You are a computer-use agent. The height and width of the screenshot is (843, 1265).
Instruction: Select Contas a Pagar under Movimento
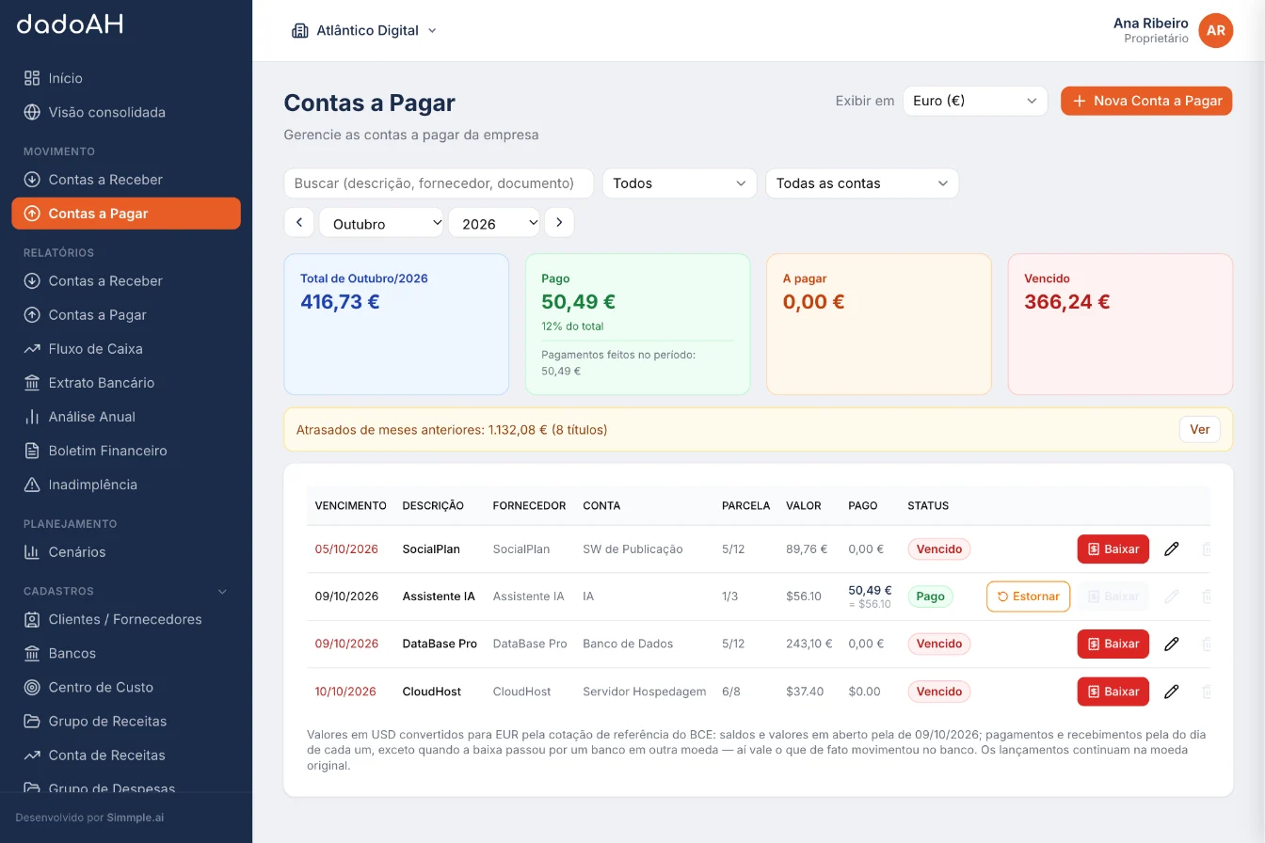pyautogui.click(x=126, y=214)
